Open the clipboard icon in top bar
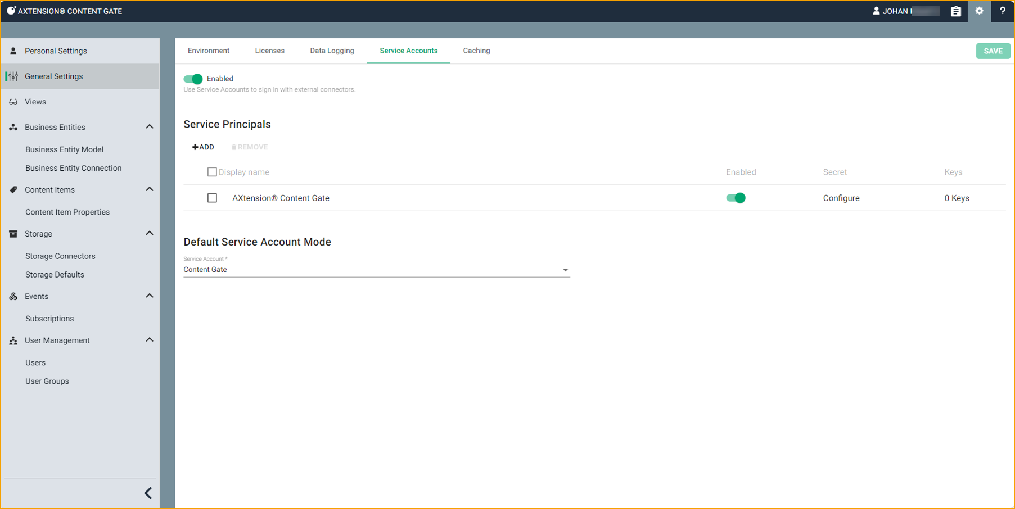 [955, 11]
